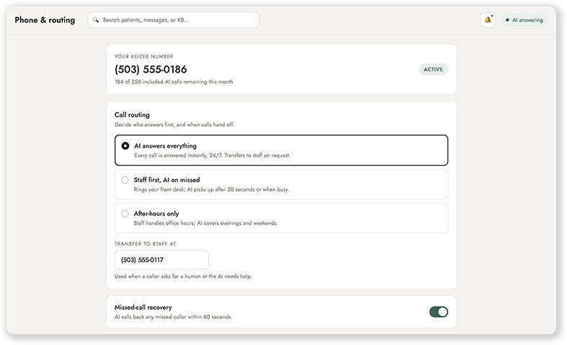Click the green AI answering status dot
The height and width of the screenshot is (345, 567).
507,20
